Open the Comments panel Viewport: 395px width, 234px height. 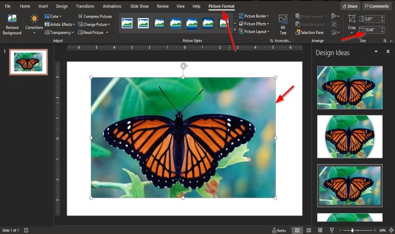376,6
